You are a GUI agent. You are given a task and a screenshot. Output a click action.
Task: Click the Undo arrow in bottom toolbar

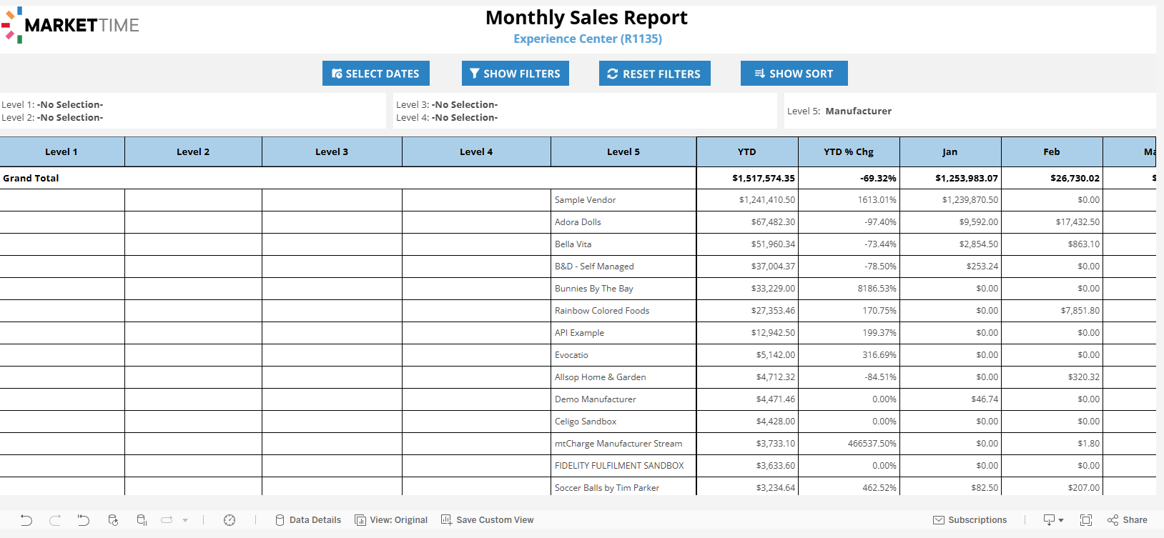tap(26, 520)
